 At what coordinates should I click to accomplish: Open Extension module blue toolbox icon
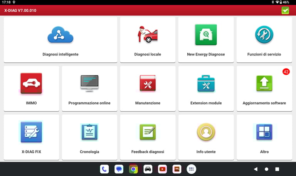[x=206, y=83]
